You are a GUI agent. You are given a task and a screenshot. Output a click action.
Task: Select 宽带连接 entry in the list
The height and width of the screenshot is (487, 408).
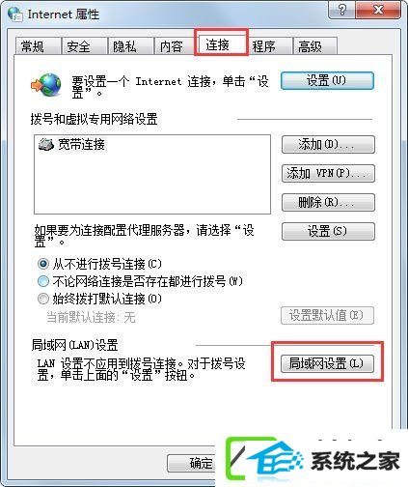pos(71,145)
